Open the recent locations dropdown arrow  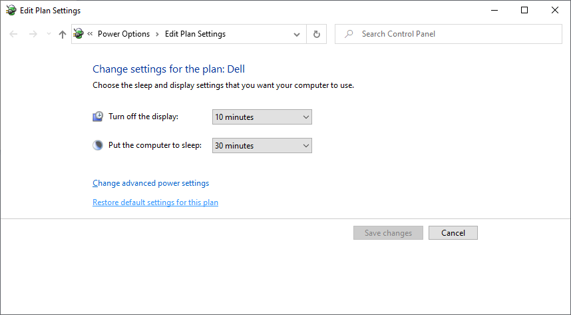(x=49, y=34)
